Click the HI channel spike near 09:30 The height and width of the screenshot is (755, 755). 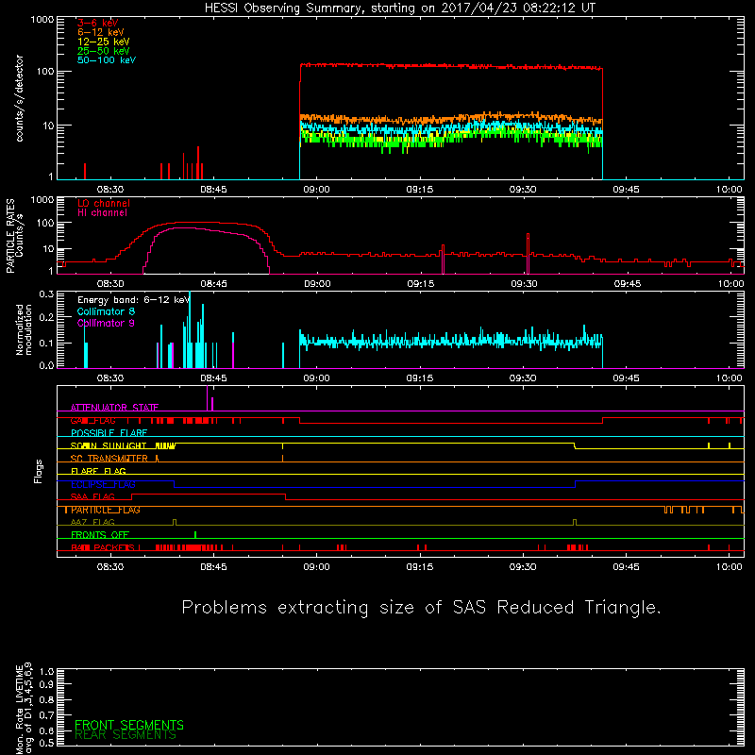point(528,254)
